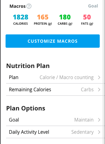The height and width of the screenshot is (144, 105).
Task: Click the 50 fats grams figure
Action: (x=87, y=17)
